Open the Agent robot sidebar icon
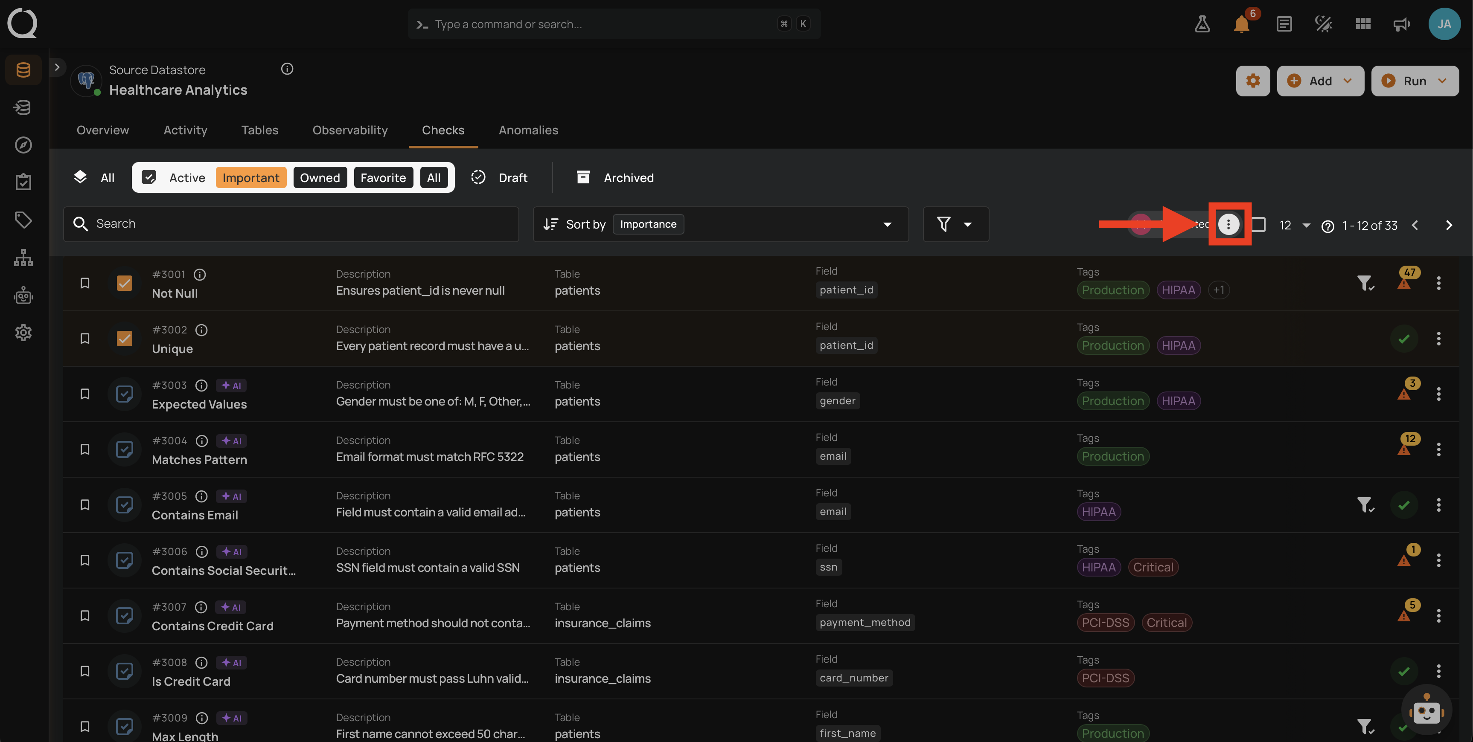This screenshot has height=742, width=1473. click(23, 295)
